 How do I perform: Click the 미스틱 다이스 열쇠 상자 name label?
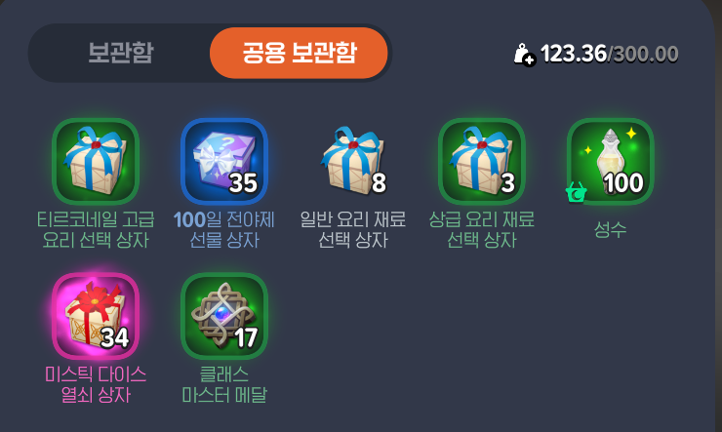(96, 384)
